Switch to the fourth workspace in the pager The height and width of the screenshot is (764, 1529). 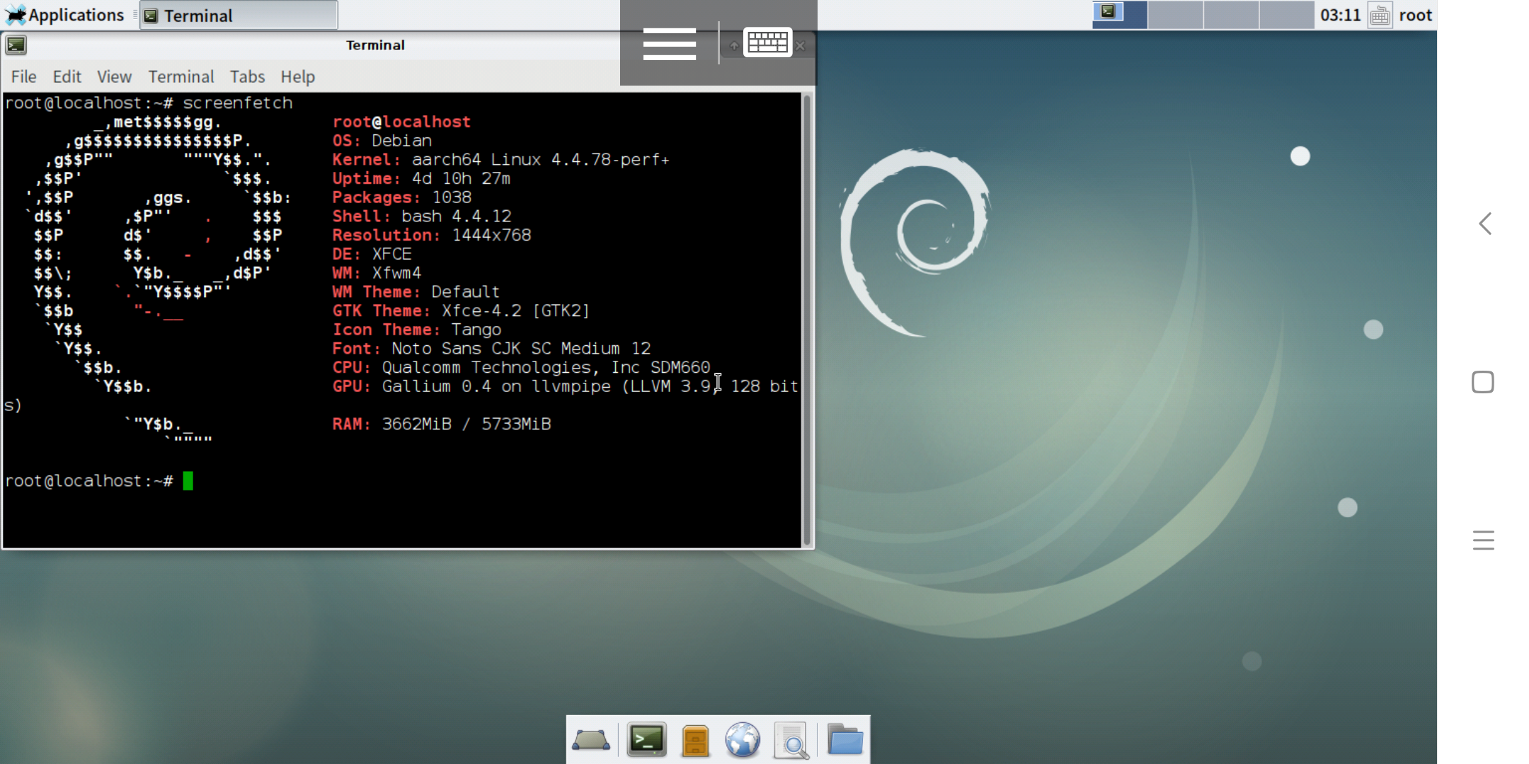(x=1287, y=15)
